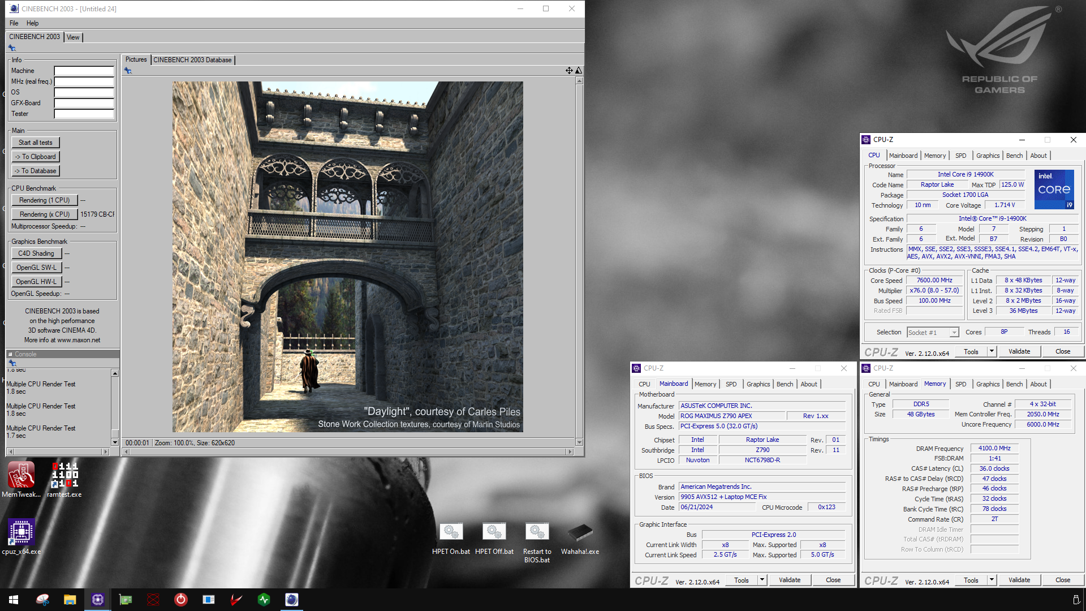
Task: Start the OpenGL HW-L benchmark
Action: [36, 282]
